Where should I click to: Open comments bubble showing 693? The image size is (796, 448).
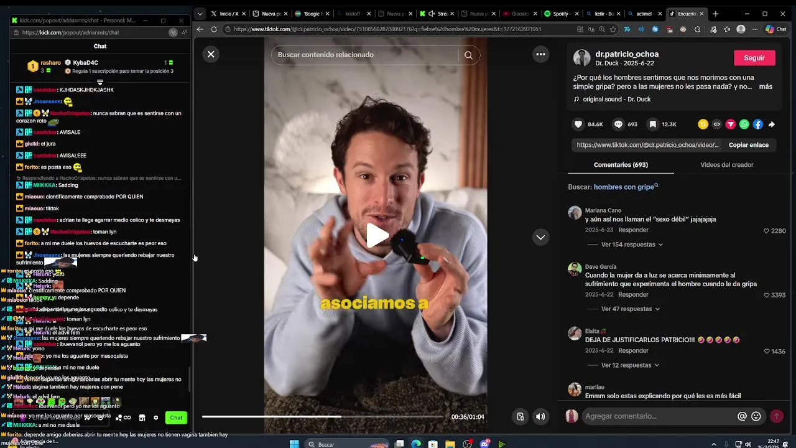pyautogui.click(x=618, y=124)
